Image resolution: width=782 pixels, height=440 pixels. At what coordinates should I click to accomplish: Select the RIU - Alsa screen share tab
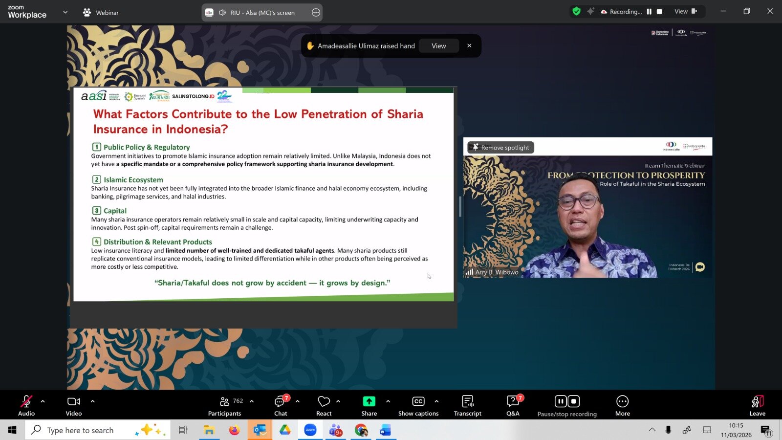click(x=262, y=13)
